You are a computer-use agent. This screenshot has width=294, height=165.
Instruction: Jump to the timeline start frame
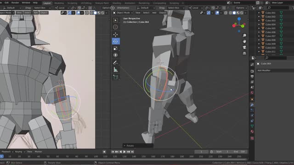click(113, 152)
